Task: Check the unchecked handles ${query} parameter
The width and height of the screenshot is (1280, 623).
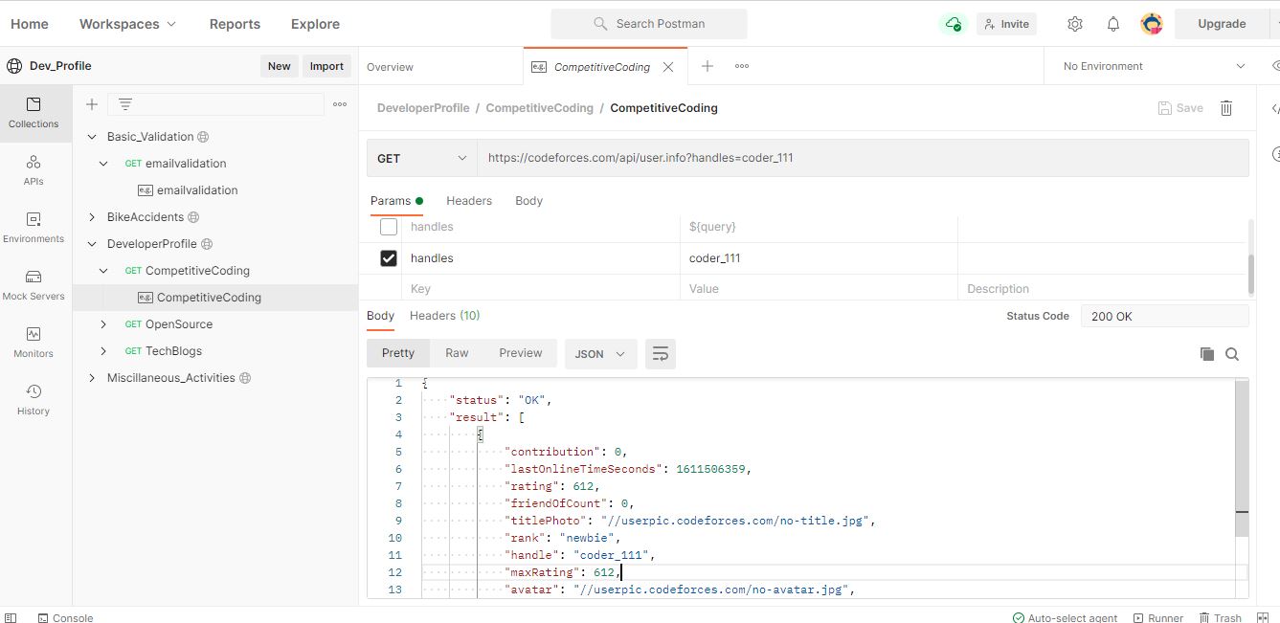Action: [389, 227]
